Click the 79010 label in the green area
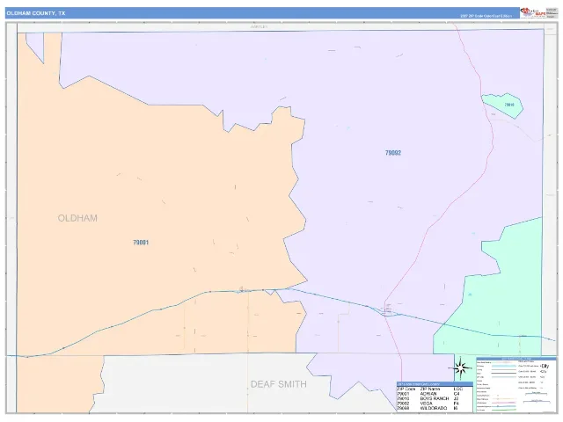 [509, 105]
